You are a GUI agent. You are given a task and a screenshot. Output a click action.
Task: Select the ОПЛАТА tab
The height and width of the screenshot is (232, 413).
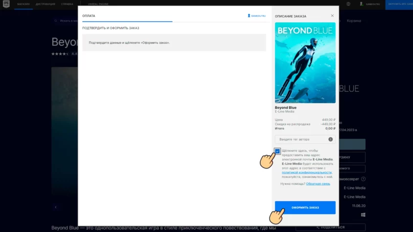point(89,16)
